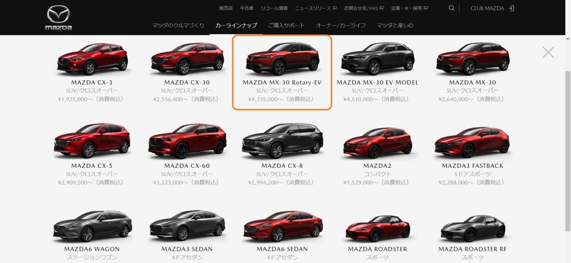Close the car lineup panel with X

pyautogui.click(x=548, y=52)
